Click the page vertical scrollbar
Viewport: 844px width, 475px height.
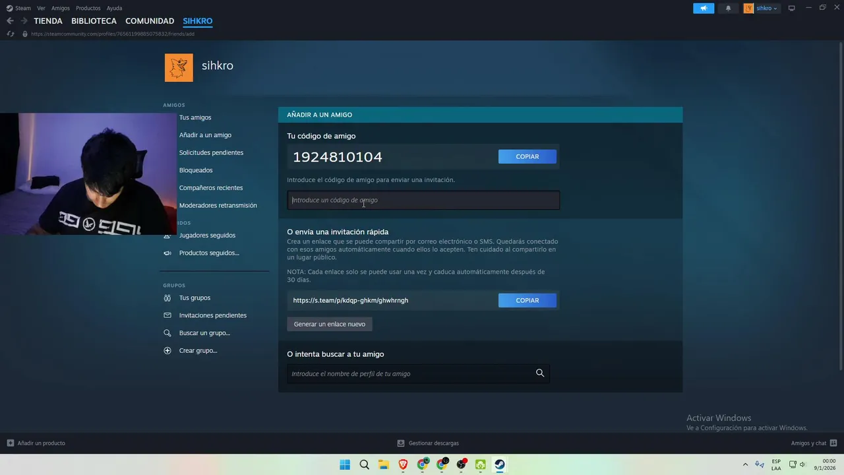click(x=841, y=206)
